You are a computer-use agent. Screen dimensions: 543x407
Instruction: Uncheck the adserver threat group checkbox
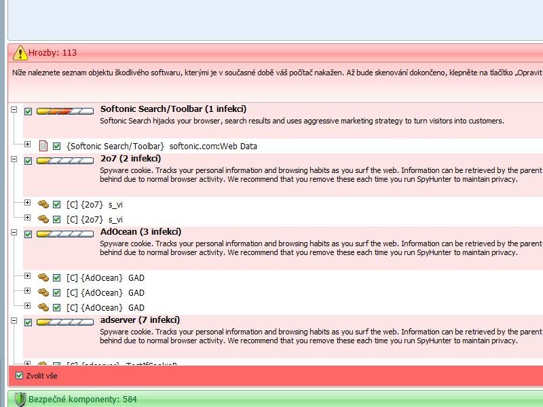tap(28, 323)
